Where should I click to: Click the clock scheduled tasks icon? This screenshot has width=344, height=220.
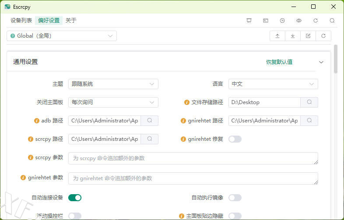point(282,21)
